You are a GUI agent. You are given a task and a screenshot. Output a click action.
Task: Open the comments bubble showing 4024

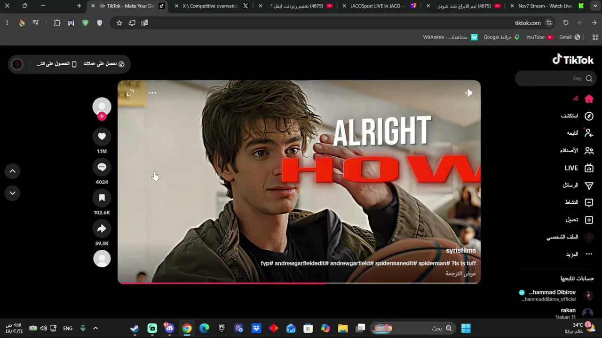click(x=102, y=167)
